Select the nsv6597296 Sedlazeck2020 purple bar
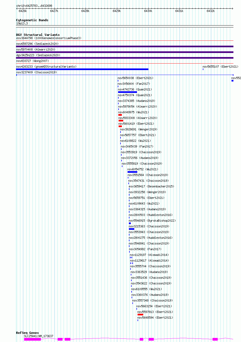The height and width of the screenshot is (342, 241). tap(125, 46)
